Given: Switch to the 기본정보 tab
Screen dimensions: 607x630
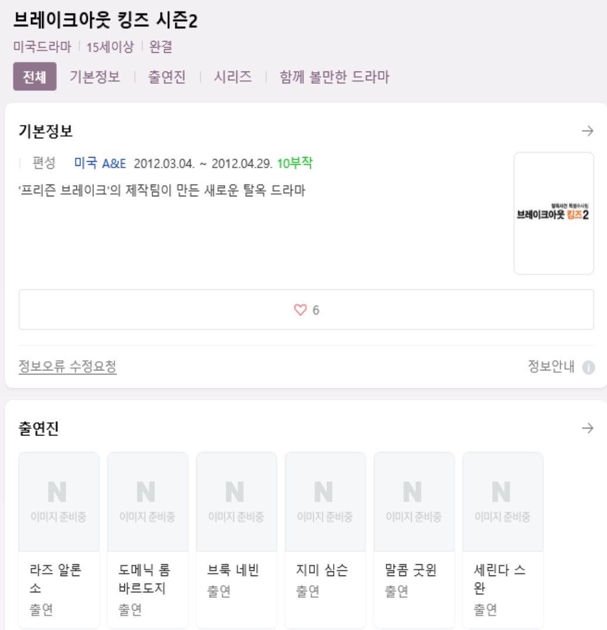Looking at the screenshot, I should tap(95, 76).
